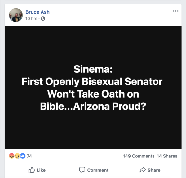Like the post via Like label
Viewport: 186px width, 178px height.
click(x=41, y=170)
